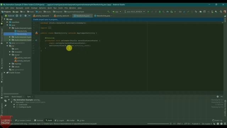
Task: Click the Attach Debugger icon in toolbar
Action: coord(171,12)
